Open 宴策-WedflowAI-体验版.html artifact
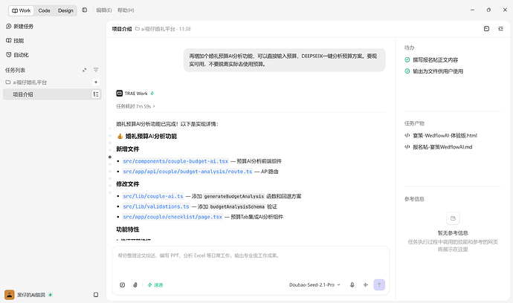 click(x=441, y=135)
